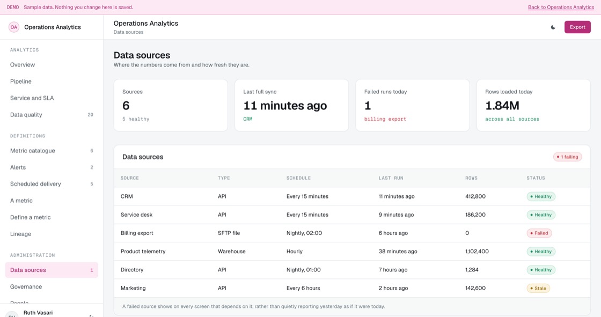Image resolution: width=601 pixels, height=317 pixels.
Task: Click Ruth Vasari's user profile name
Action: click(x=38, y=313)
